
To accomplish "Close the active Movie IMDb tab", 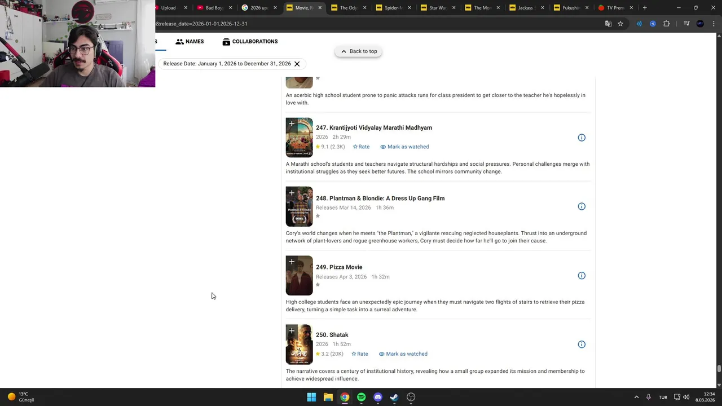I will 320,8.
